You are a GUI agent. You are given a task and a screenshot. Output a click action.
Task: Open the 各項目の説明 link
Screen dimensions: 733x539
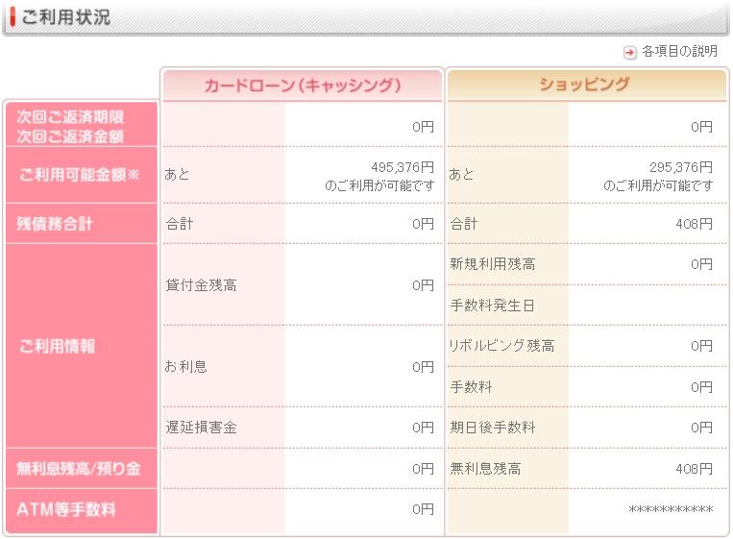[679, 52]
